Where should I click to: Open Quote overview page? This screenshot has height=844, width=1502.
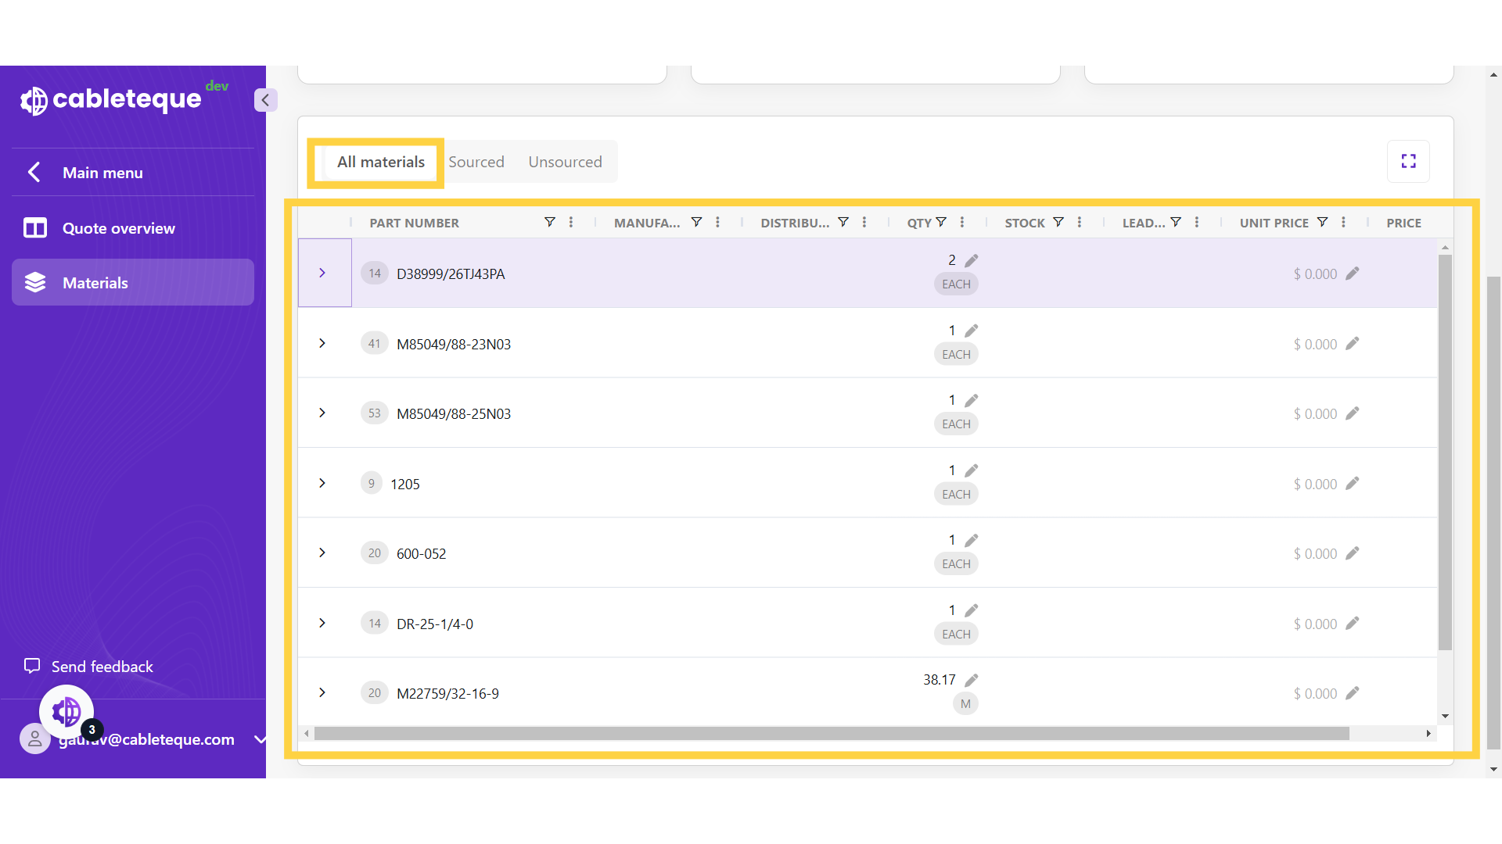117,228
